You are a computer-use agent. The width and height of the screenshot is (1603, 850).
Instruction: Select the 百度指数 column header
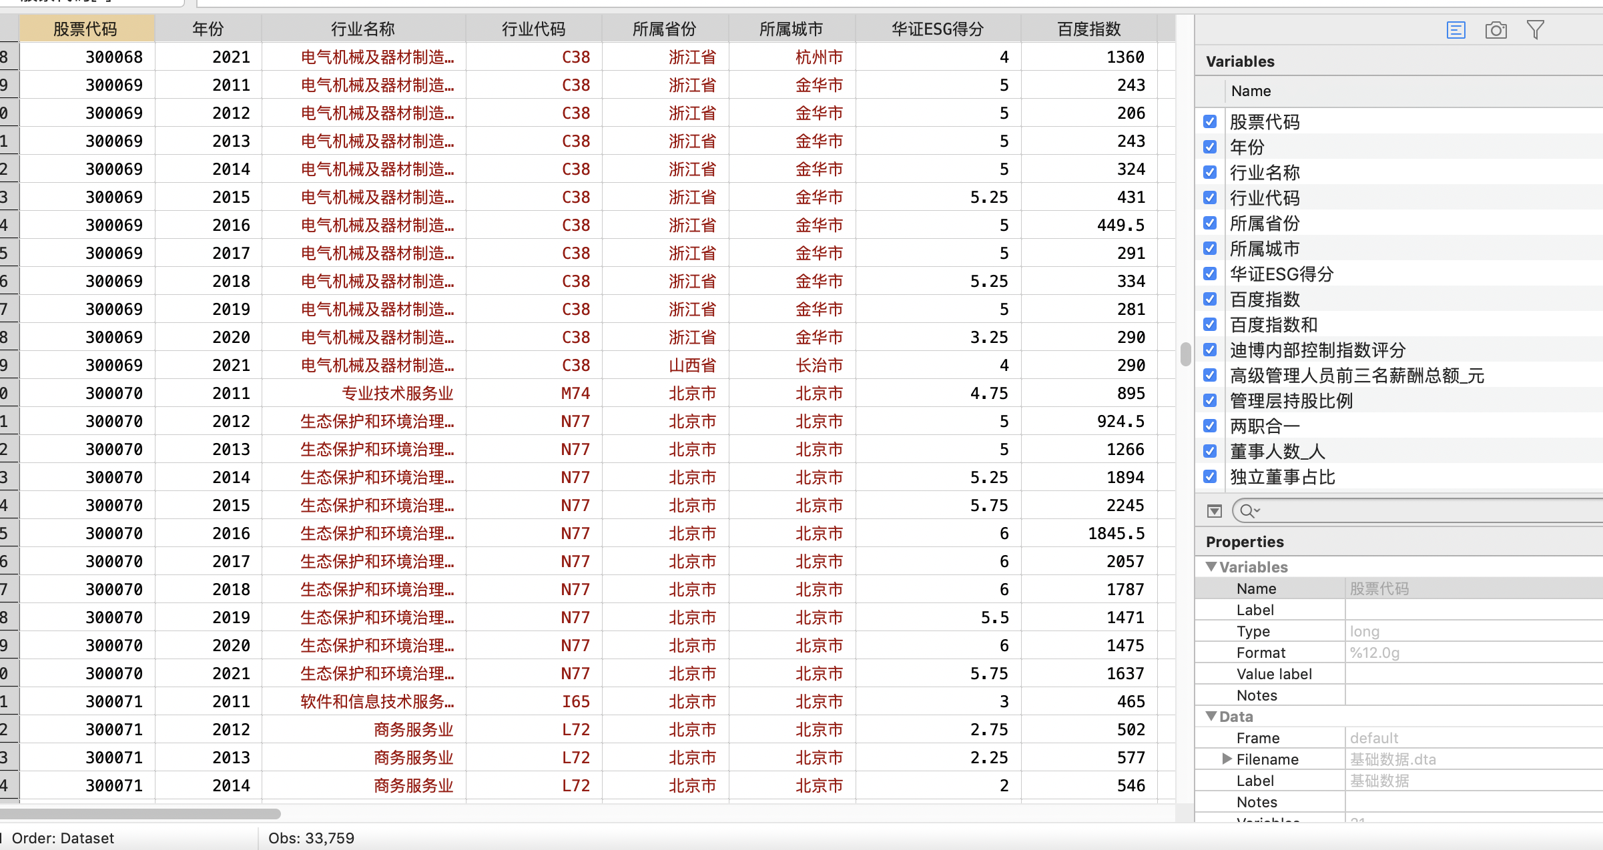[1088, 29]
